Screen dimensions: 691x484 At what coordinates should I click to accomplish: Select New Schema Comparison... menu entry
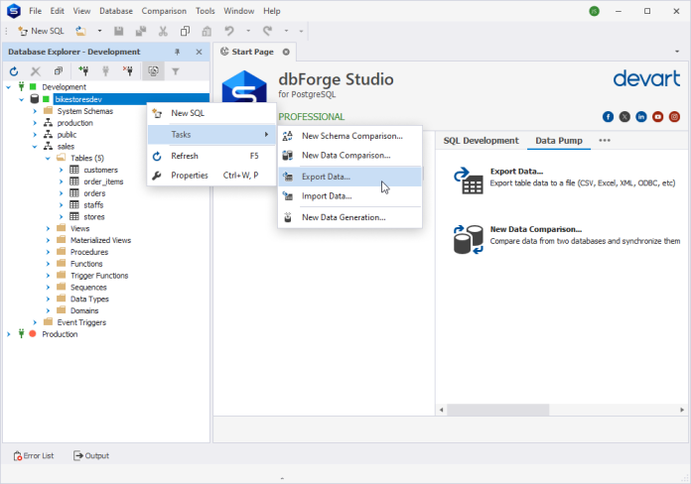tap(349, 136)
